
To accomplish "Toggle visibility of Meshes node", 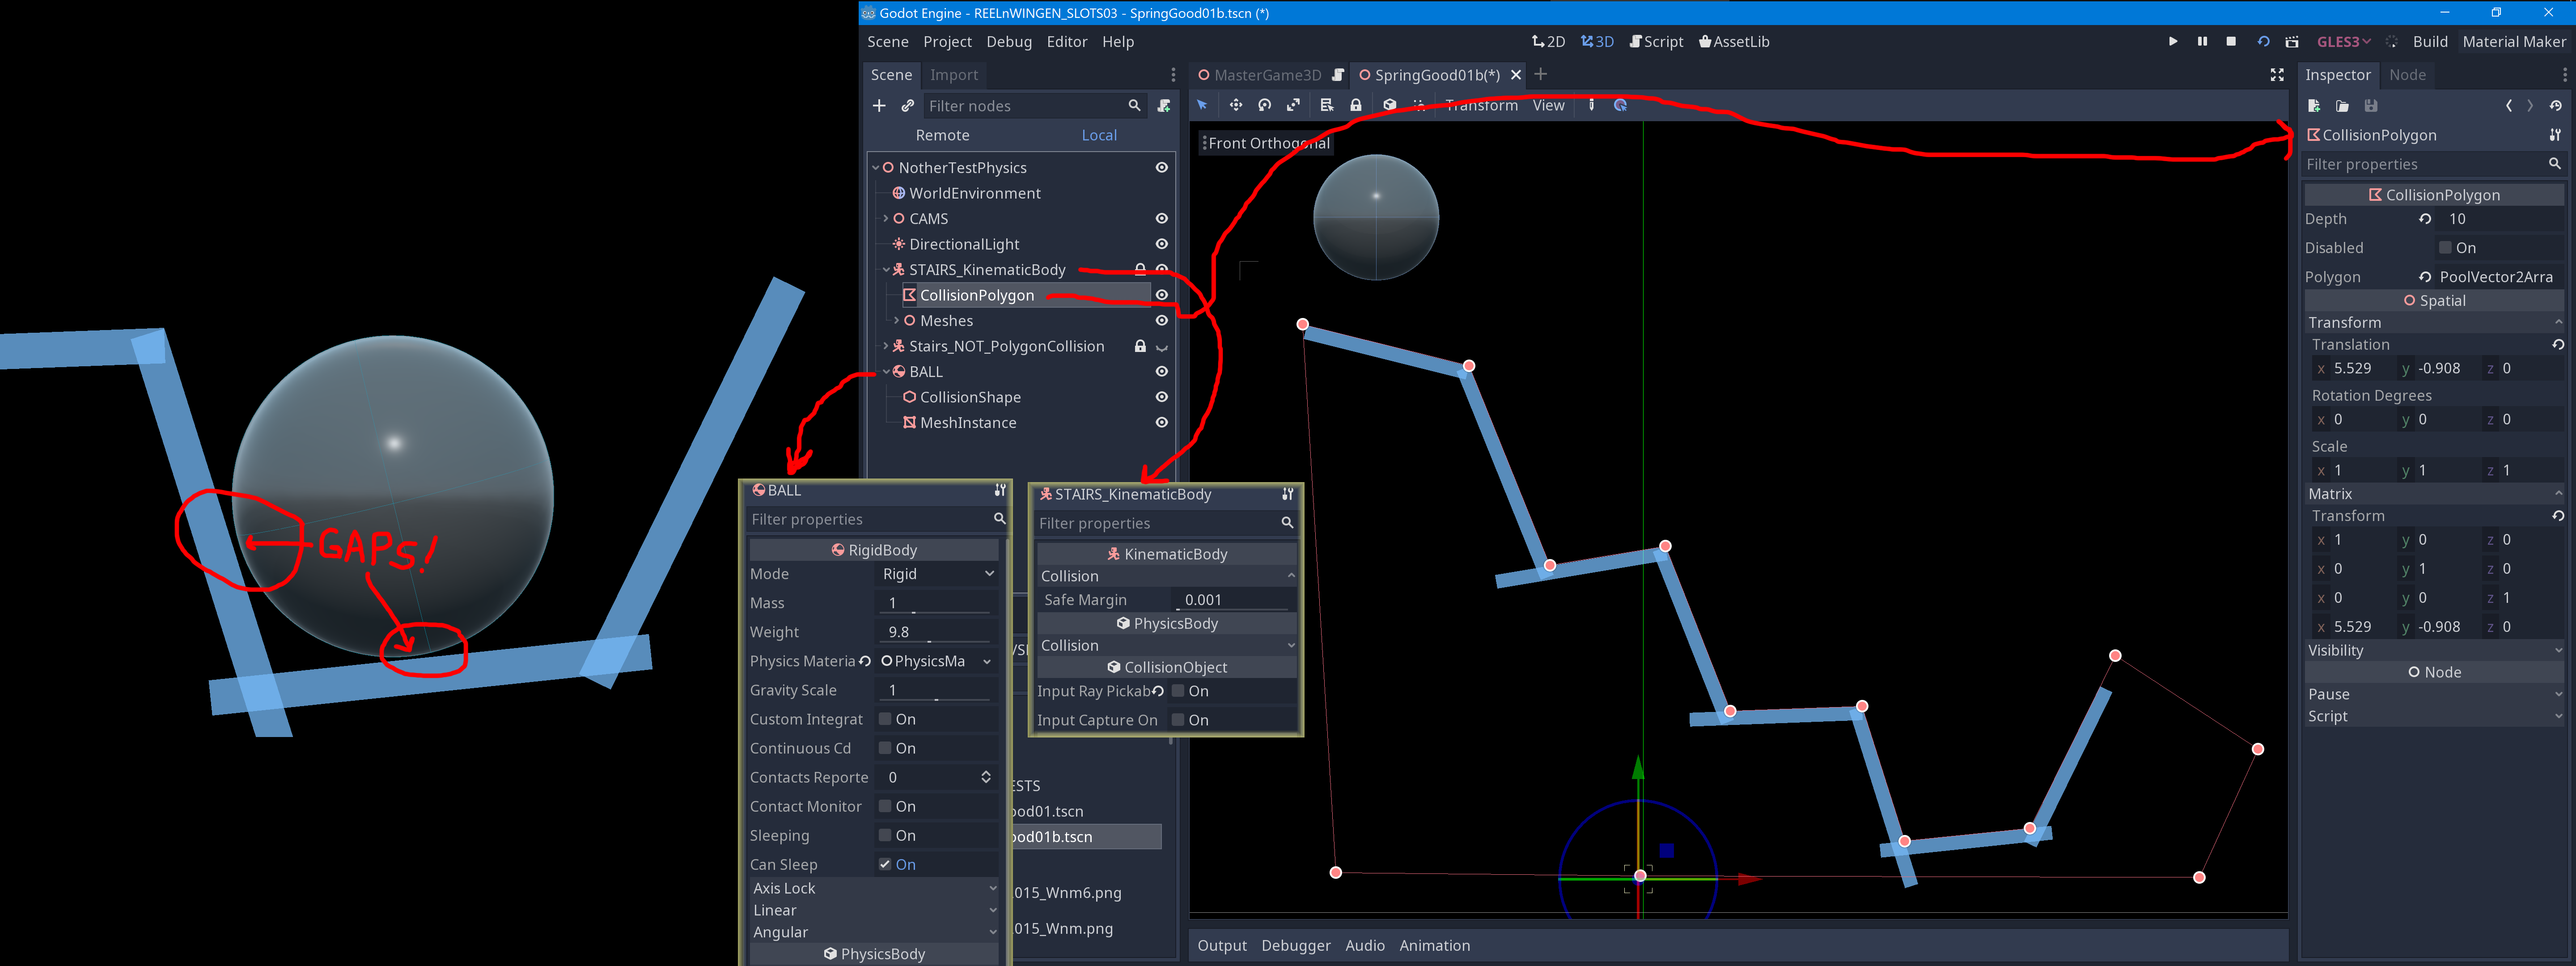I will (x=1162, y=321).
